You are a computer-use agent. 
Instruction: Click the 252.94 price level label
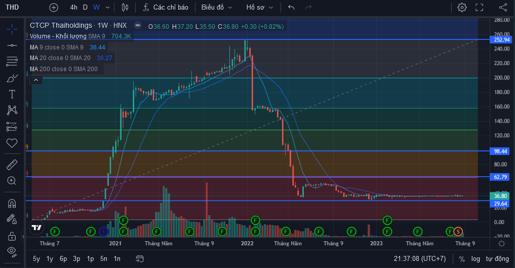(x=501, y=39)
